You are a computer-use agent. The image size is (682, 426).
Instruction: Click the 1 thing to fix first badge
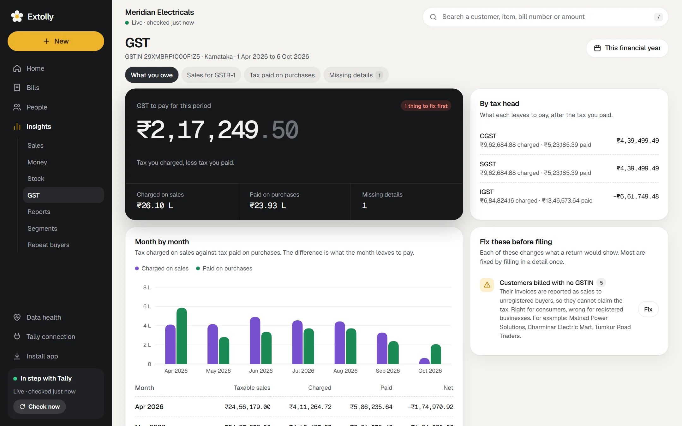click(426, 106)
